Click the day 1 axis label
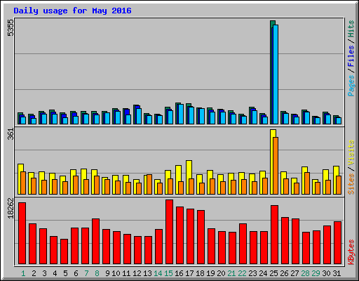The height and width of the screenshot is (281, 359). click(23, 273)
